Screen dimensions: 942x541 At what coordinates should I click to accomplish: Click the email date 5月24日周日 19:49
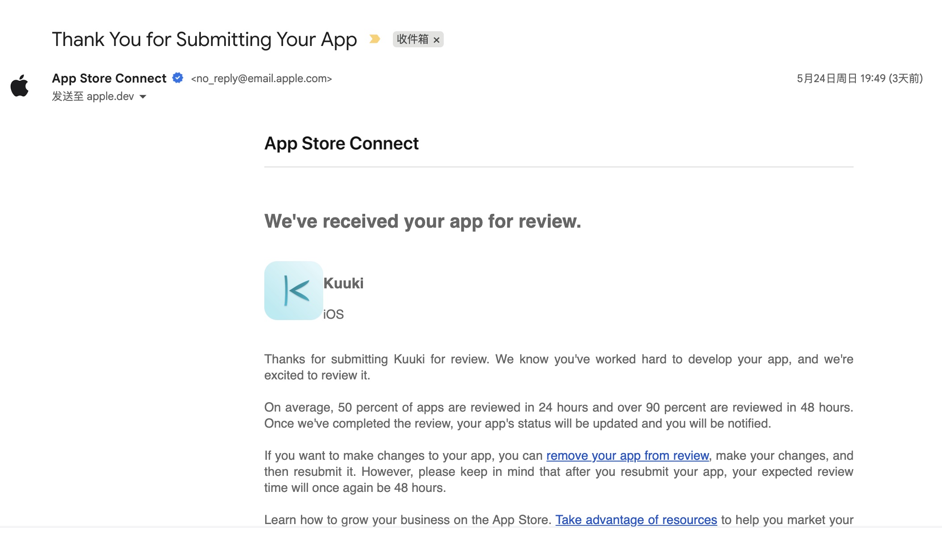pos(860,79)
